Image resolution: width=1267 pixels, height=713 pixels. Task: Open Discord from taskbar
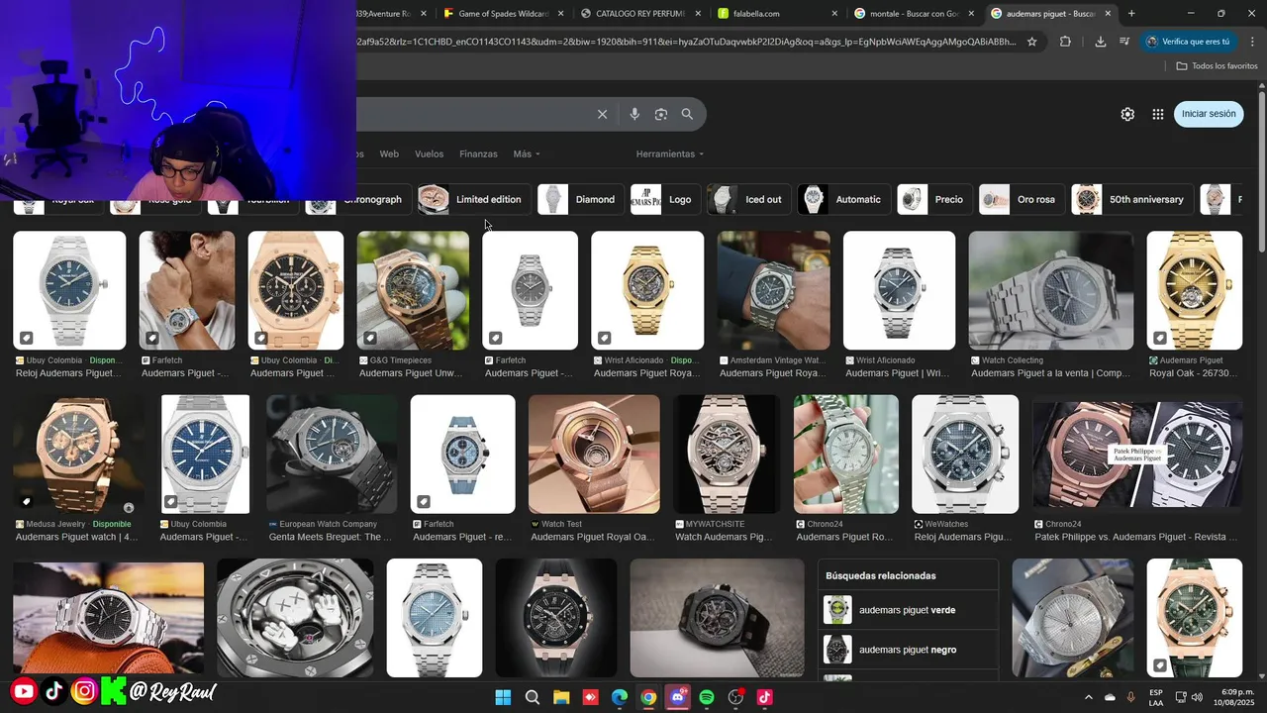coord(678,697)
